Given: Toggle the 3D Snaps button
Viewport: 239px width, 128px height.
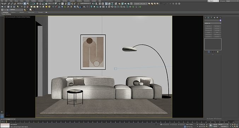Looking at the screenshot, I should pyautogui.click(x=66, y=4).
